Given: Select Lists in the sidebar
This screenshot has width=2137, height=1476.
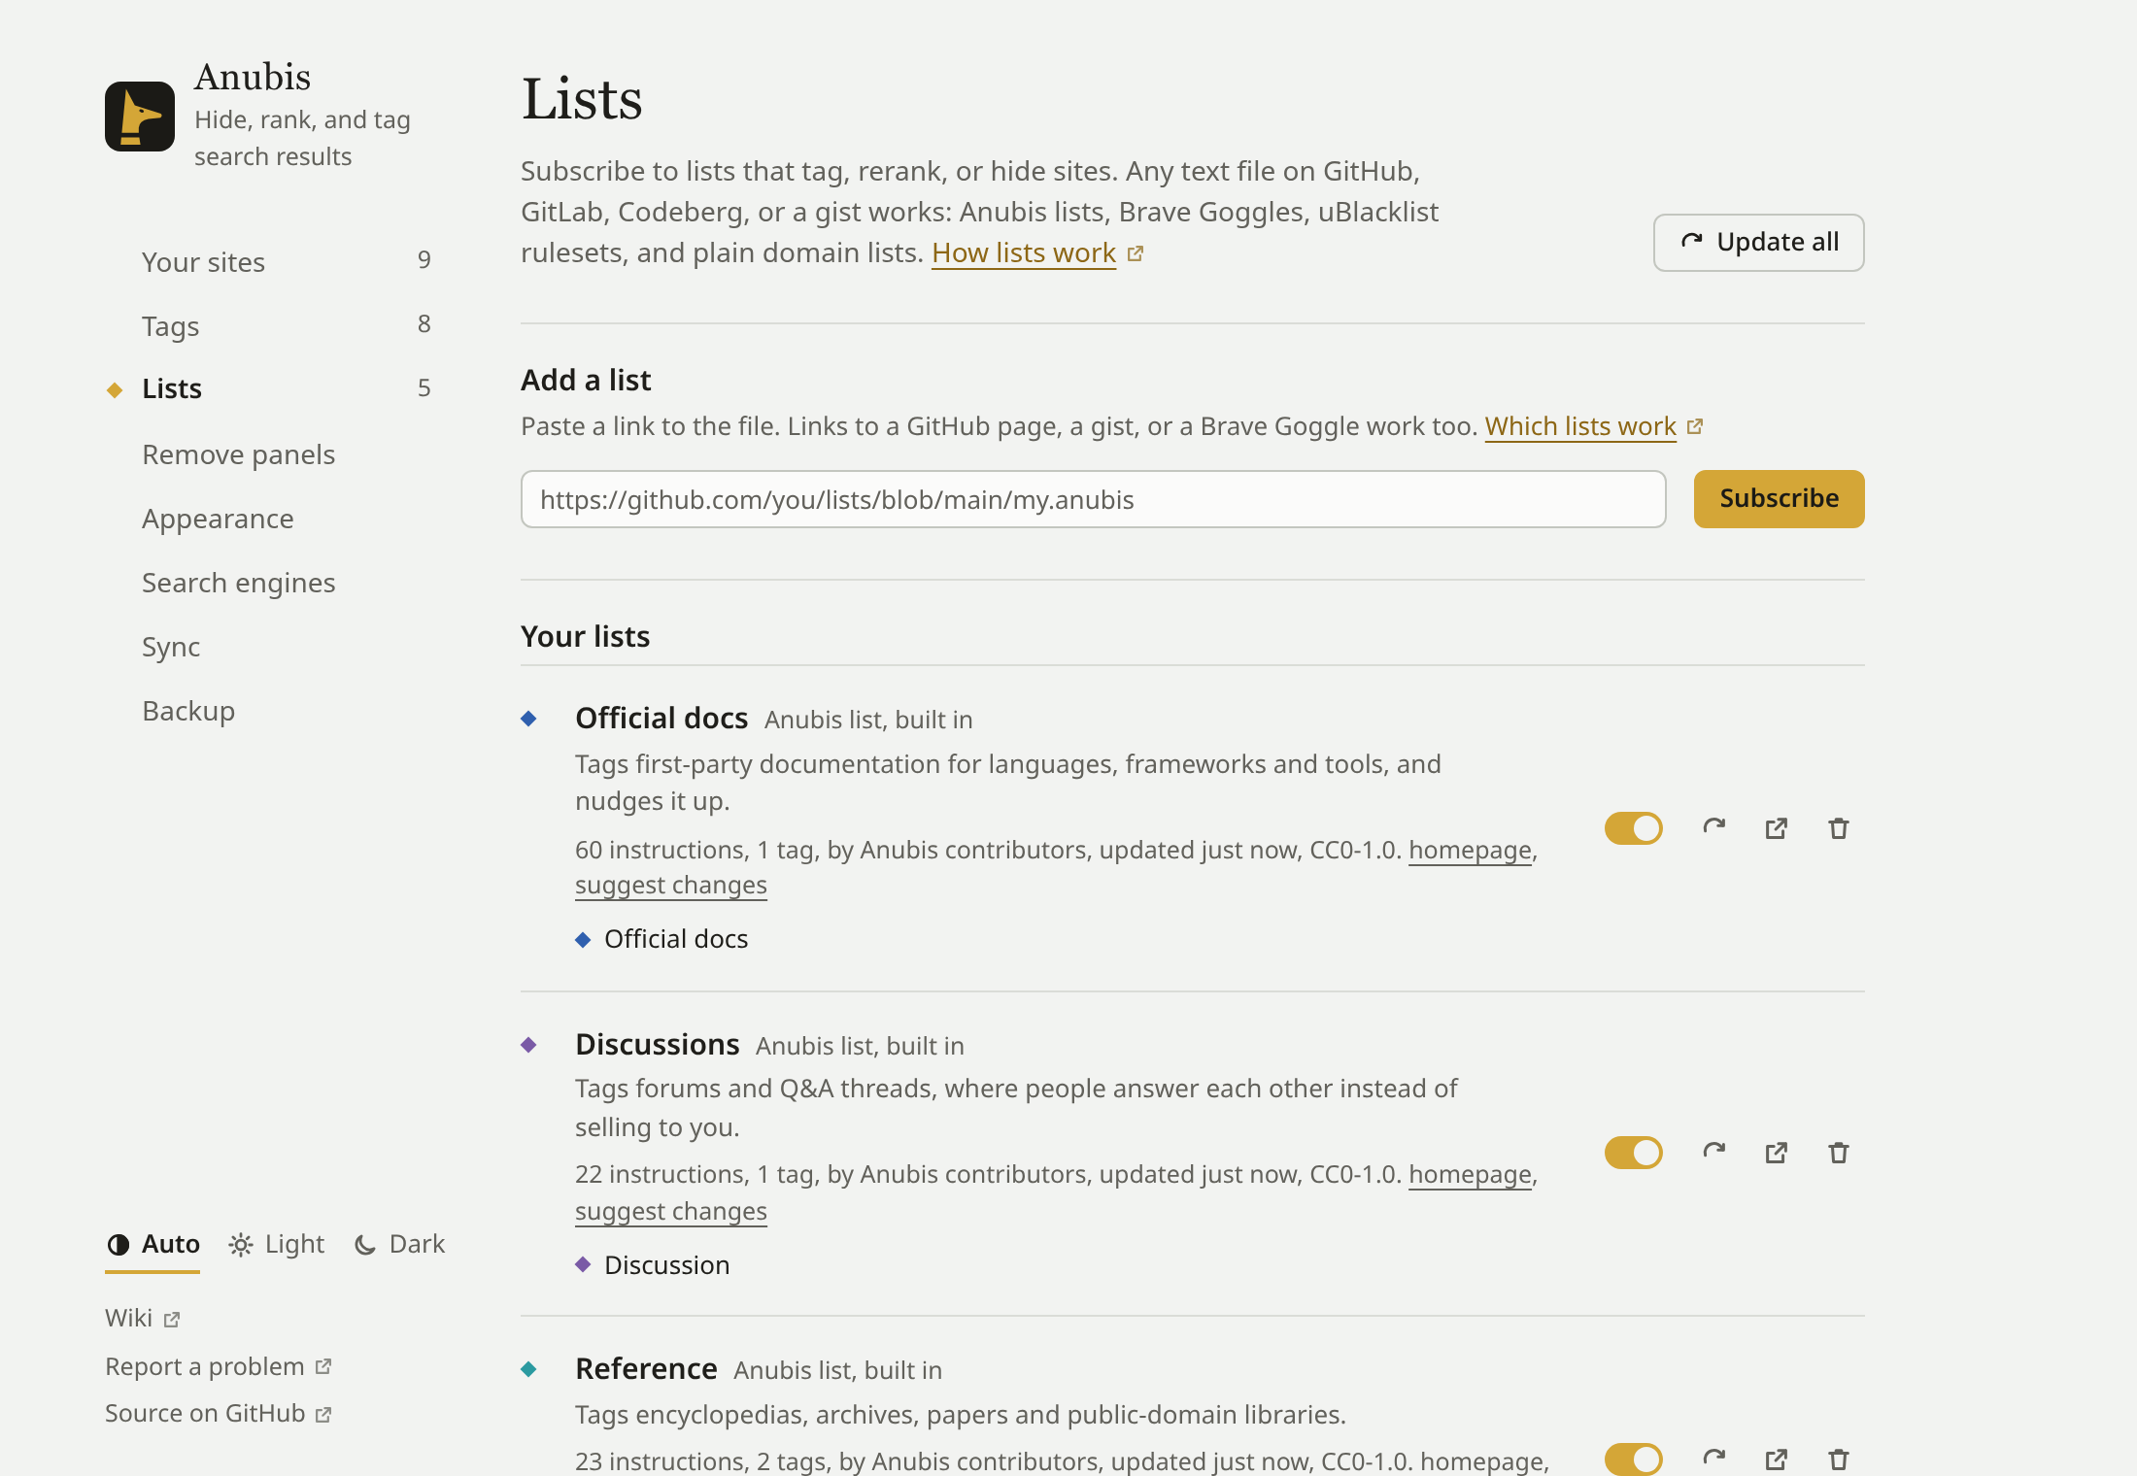Looking at the screenshot, I should pyautogui.click(x=269, y=388).
